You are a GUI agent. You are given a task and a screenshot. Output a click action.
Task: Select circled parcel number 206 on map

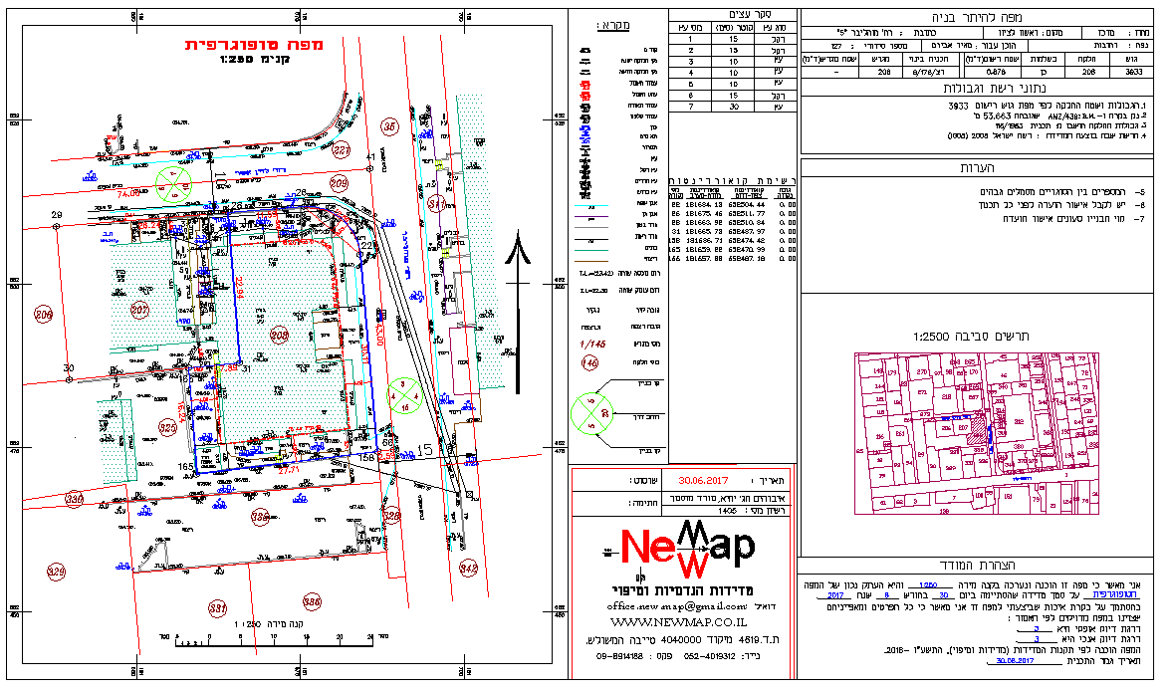(43, 316)
